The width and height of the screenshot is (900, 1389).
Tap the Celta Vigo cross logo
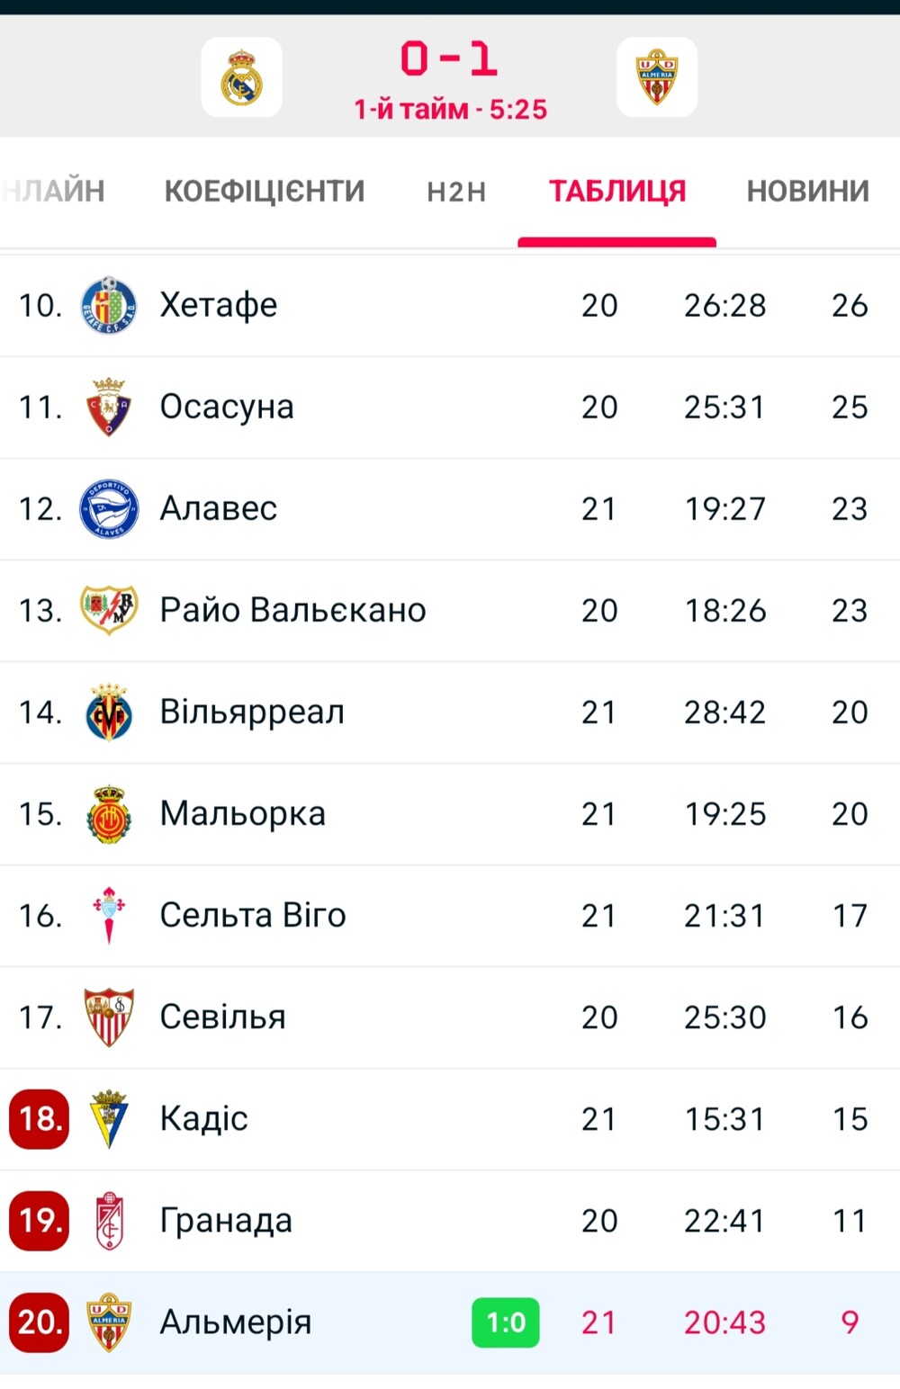pyautogui.click(x=109, y=915)
